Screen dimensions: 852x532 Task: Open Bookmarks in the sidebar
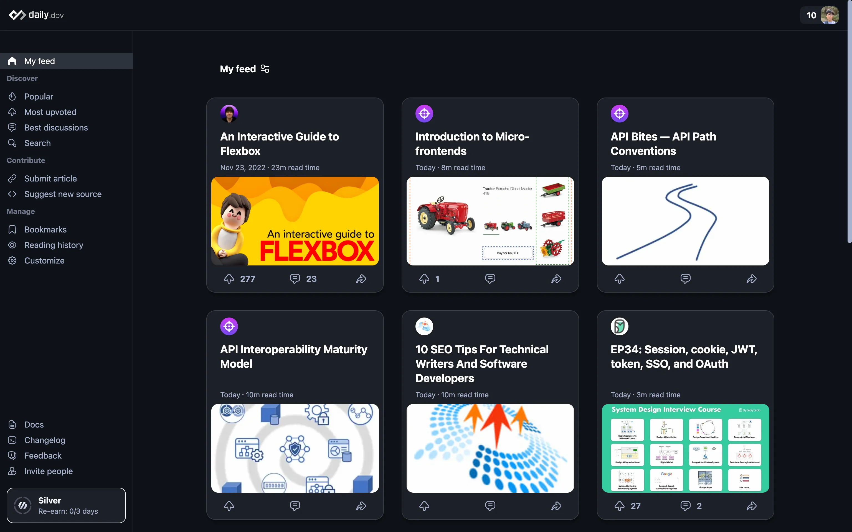45,229
